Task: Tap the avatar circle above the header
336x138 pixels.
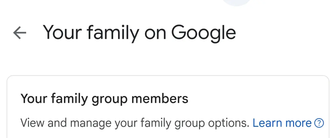Action: click(x=236, y=3)
